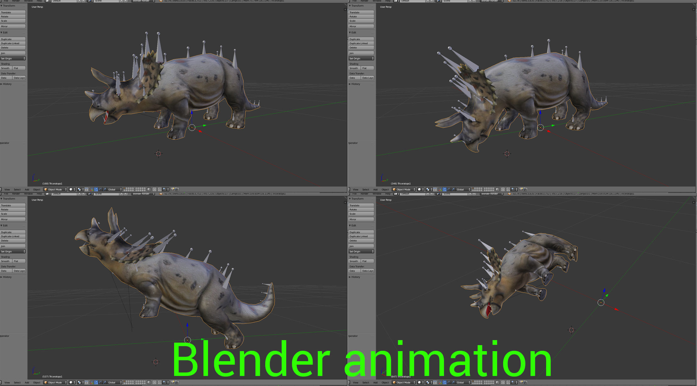Click OpenGL render animation icon, frame 168 header
Image resolution: width=697 pixels, height=386 pixels.
click(177, 189)
